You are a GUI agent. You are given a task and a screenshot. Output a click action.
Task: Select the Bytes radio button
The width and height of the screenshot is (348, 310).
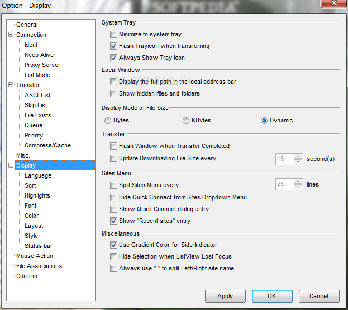108,121
